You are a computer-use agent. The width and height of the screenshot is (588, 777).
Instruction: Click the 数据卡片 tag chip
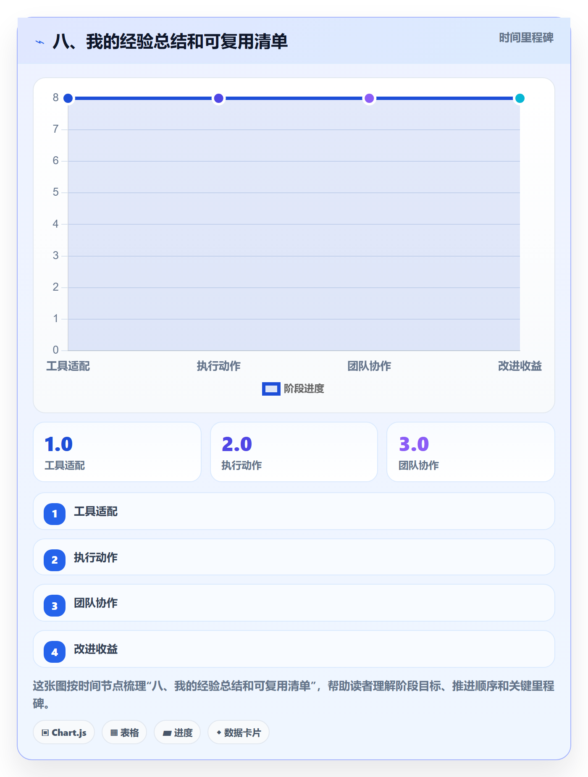239,732
